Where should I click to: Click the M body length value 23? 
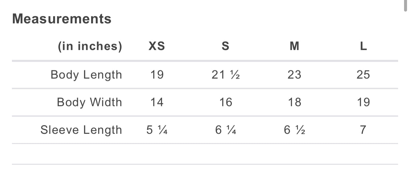pos(294,75)
